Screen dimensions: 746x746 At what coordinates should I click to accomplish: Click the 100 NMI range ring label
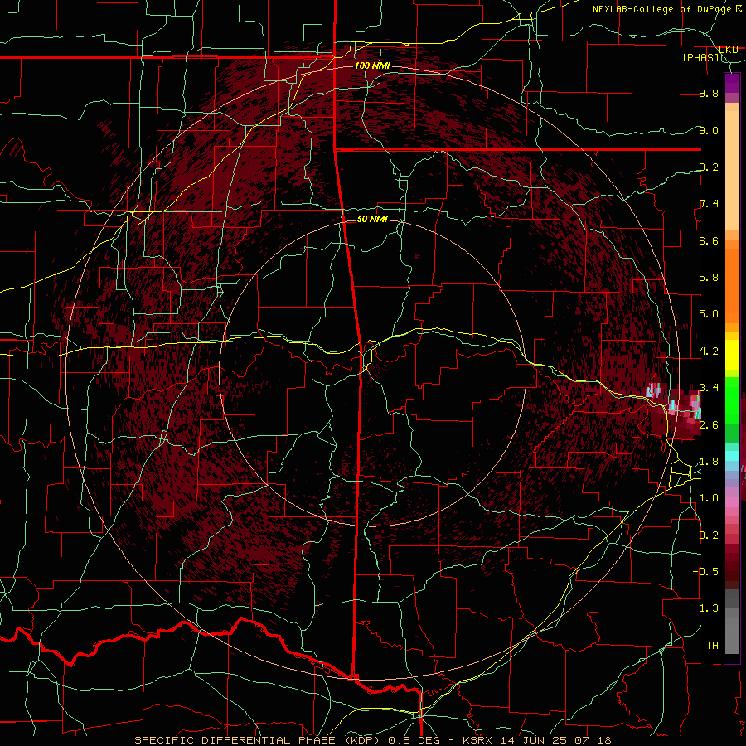coord(372,65)
